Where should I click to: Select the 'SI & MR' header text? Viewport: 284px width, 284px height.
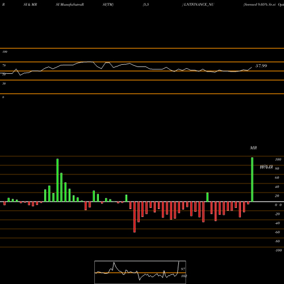(30, 5)
